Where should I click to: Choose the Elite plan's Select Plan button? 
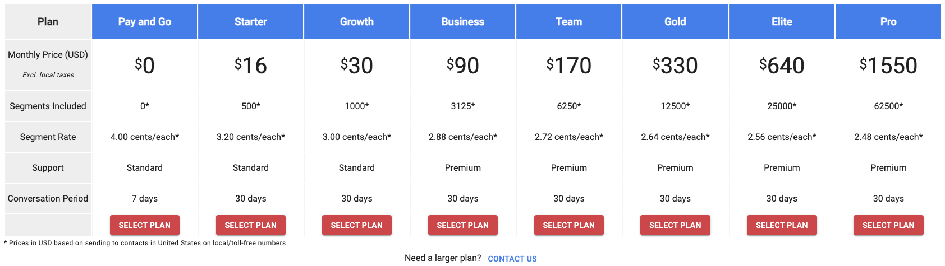pos(782,225)
